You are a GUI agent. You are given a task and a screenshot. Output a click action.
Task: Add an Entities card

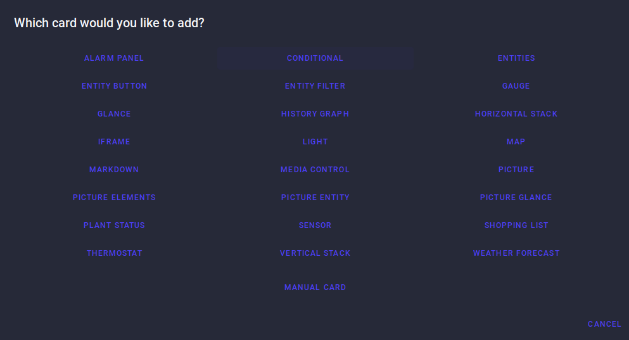point(516,58)
